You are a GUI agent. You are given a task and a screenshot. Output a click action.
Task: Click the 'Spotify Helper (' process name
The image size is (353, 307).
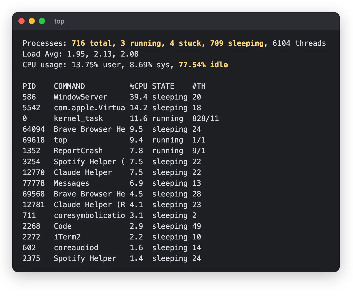89,162
